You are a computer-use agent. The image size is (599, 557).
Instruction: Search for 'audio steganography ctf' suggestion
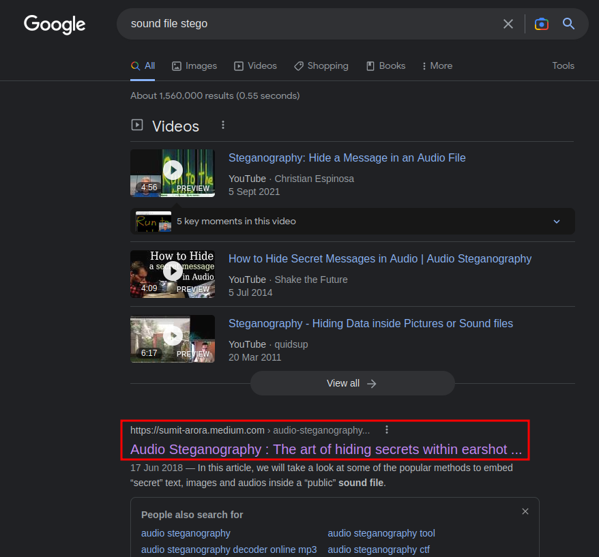point(379,550)
